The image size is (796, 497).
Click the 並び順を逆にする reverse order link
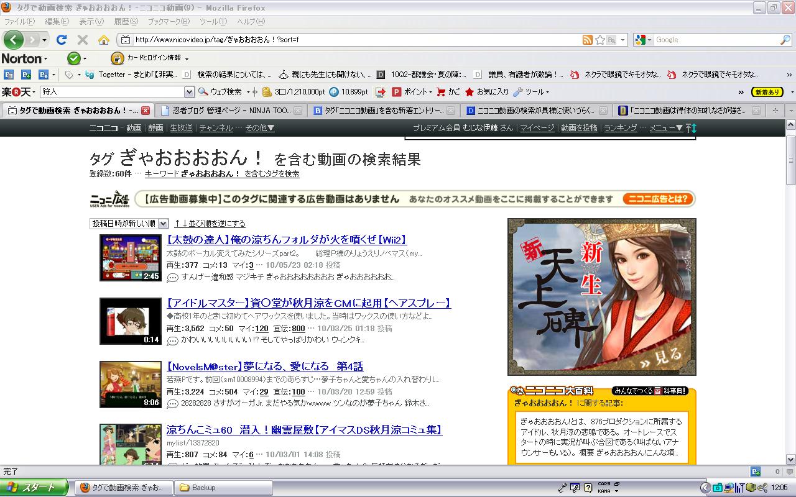click(210, 224)
